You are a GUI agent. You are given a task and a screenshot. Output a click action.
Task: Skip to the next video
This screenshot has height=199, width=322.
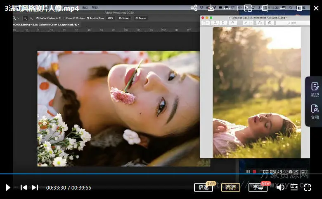coord(35,187)
